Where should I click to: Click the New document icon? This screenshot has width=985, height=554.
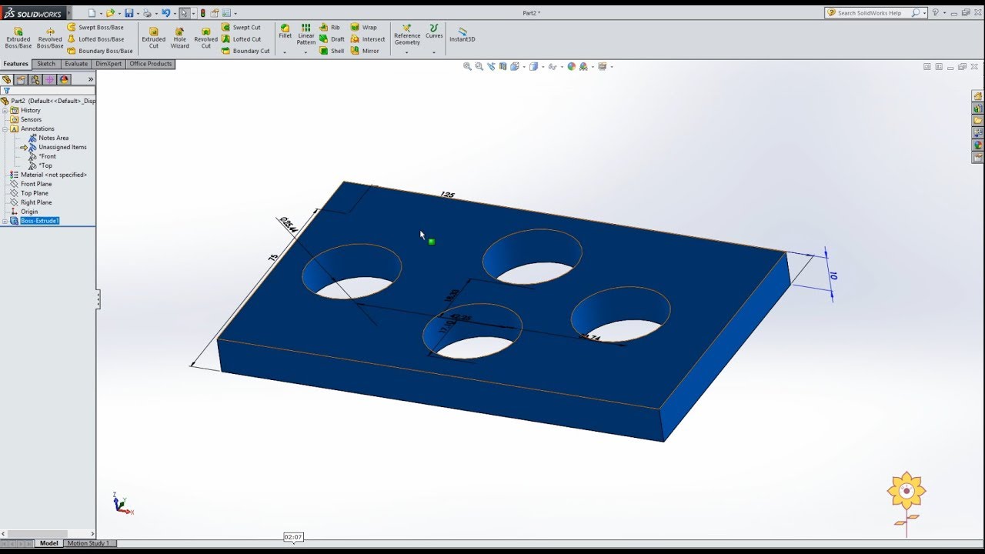(x=92, y=13)
